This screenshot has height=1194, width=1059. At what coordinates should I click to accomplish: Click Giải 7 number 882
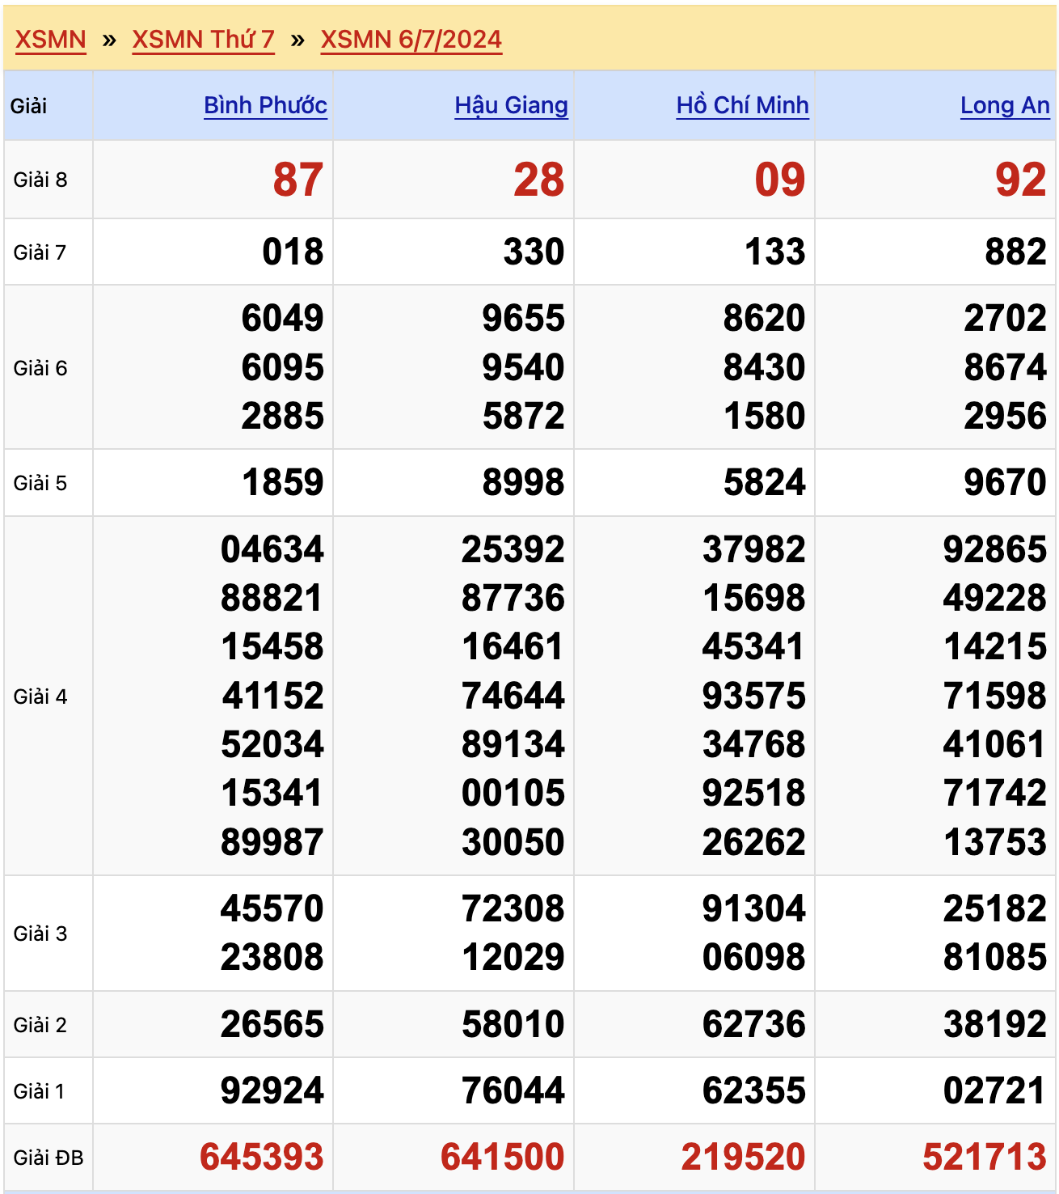(1016, 252)
